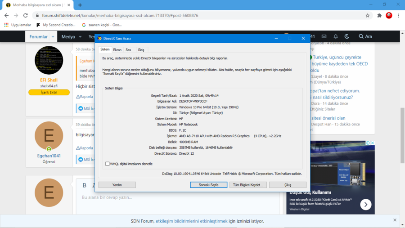
Task: Open Egehan1041 profile link
Action: click(49, 156)
